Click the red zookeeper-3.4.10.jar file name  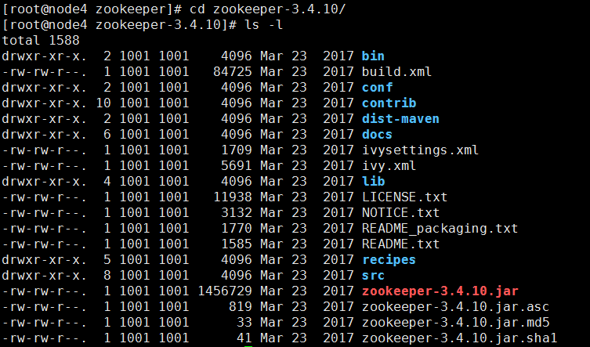click(x=440, y=291)
